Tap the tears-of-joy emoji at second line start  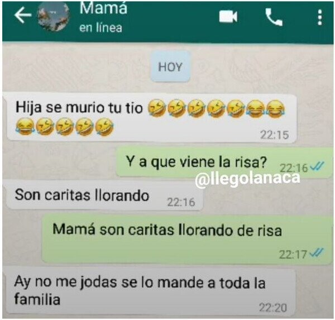pos(25,127)
